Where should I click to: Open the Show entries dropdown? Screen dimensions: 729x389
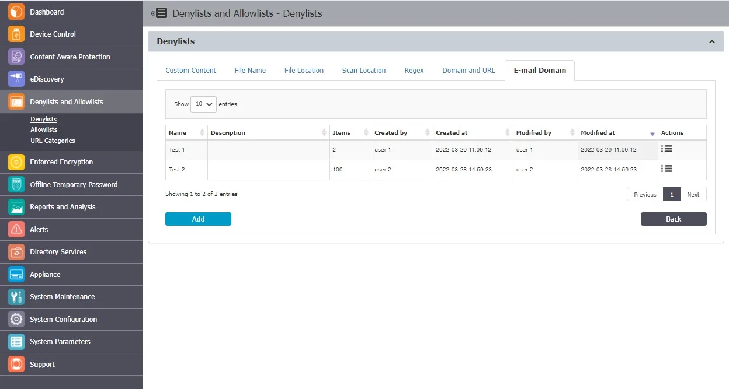pyautogui.click(x=203, y=104)
